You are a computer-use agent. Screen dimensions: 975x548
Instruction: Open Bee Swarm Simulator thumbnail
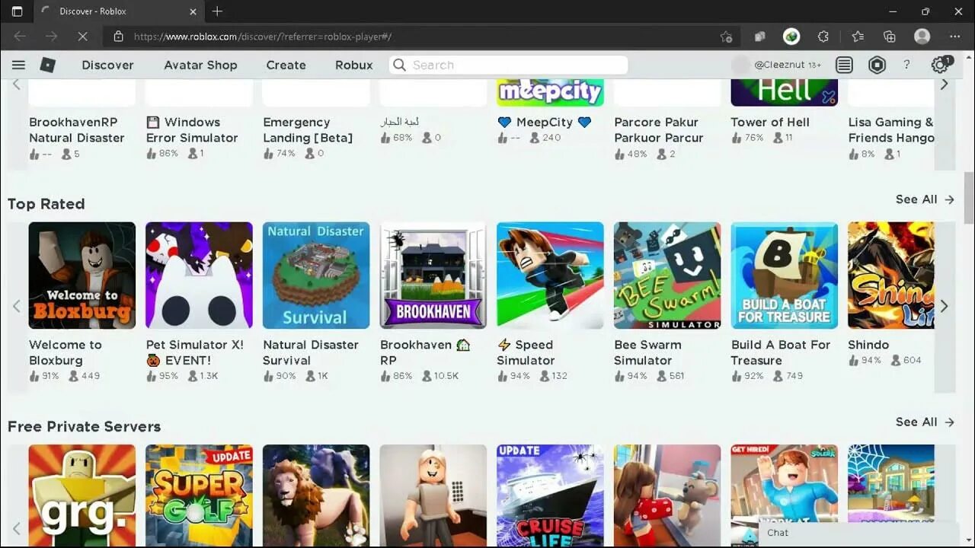(667, 276)
